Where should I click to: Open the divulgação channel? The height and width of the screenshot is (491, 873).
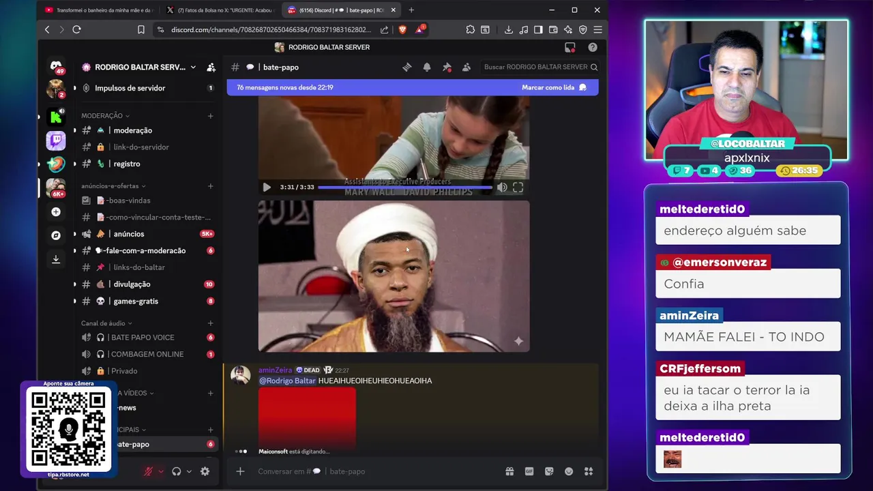tap(147, 284)
